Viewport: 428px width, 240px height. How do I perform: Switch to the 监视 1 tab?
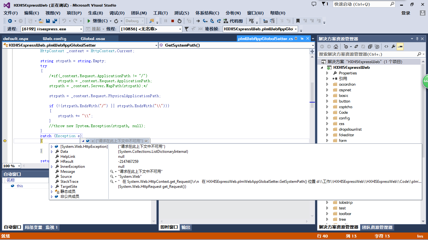52,227
